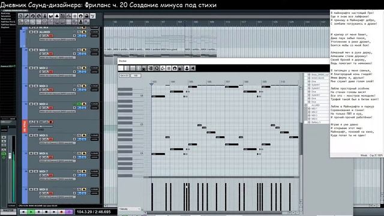Click the blue buttons pair on MIDI 7

82,175
